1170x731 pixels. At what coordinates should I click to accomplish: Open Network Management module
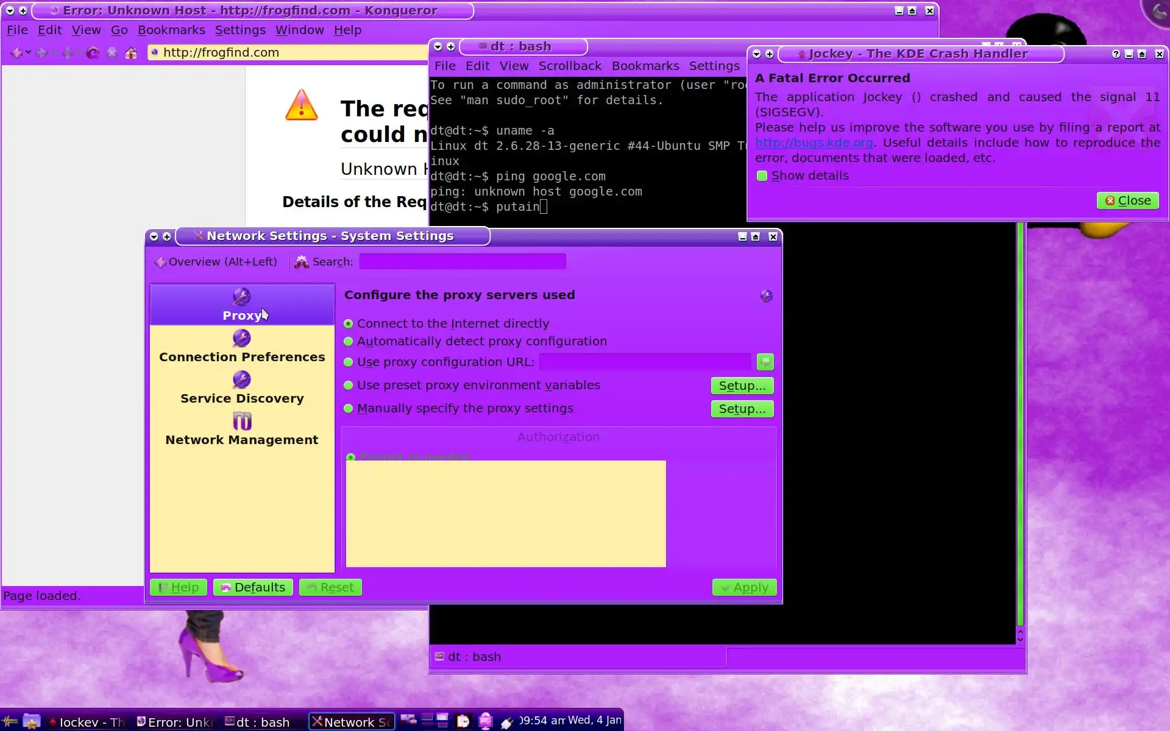click(242, 429)
